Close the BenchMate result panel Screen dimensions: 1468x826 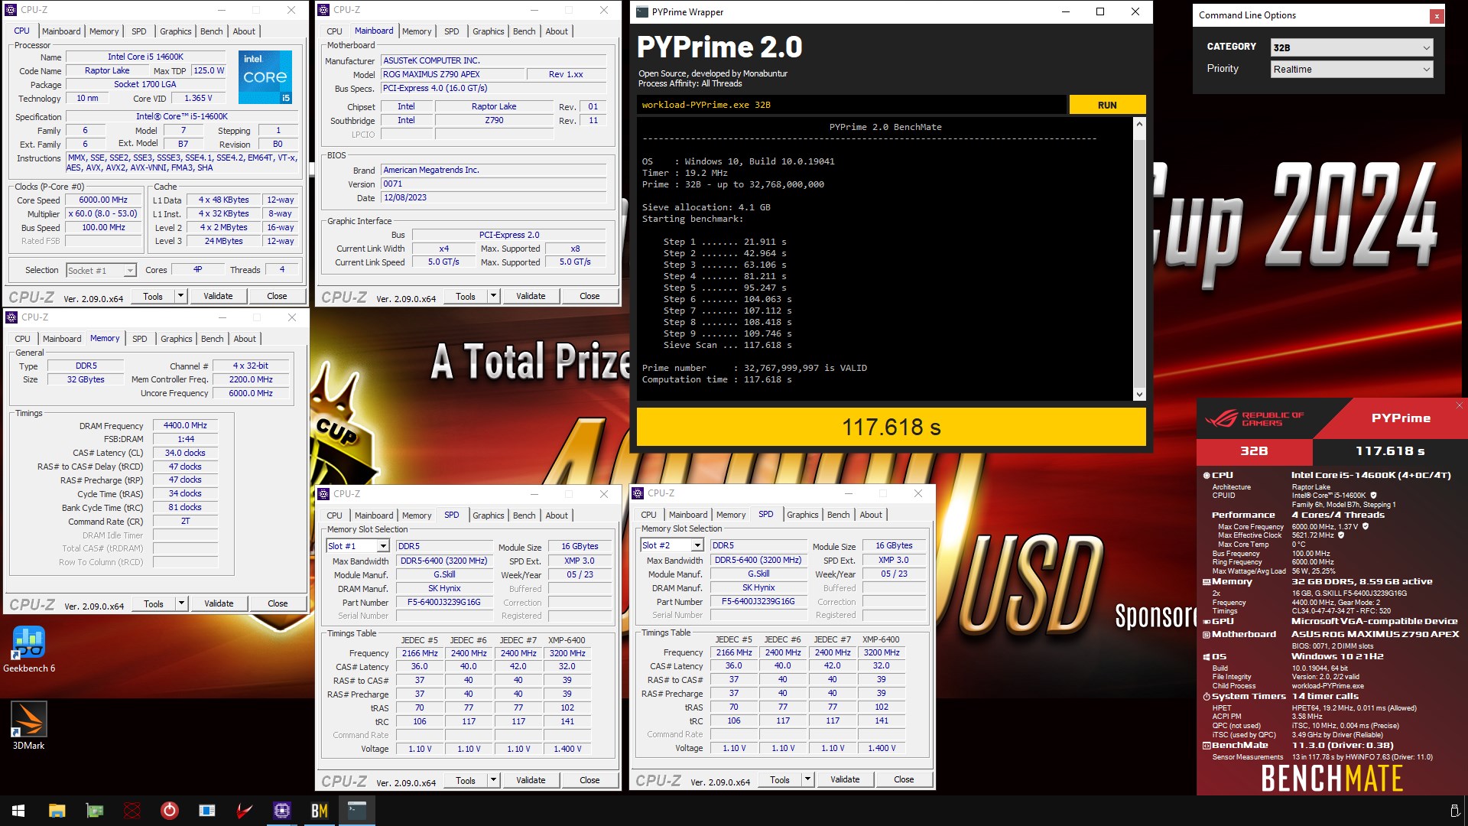coord(1459,405)
